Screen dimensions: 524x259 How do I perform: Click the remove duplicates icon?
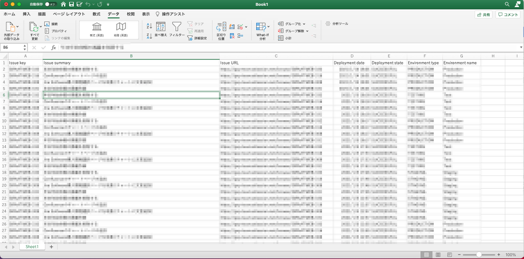coord(232,36)
